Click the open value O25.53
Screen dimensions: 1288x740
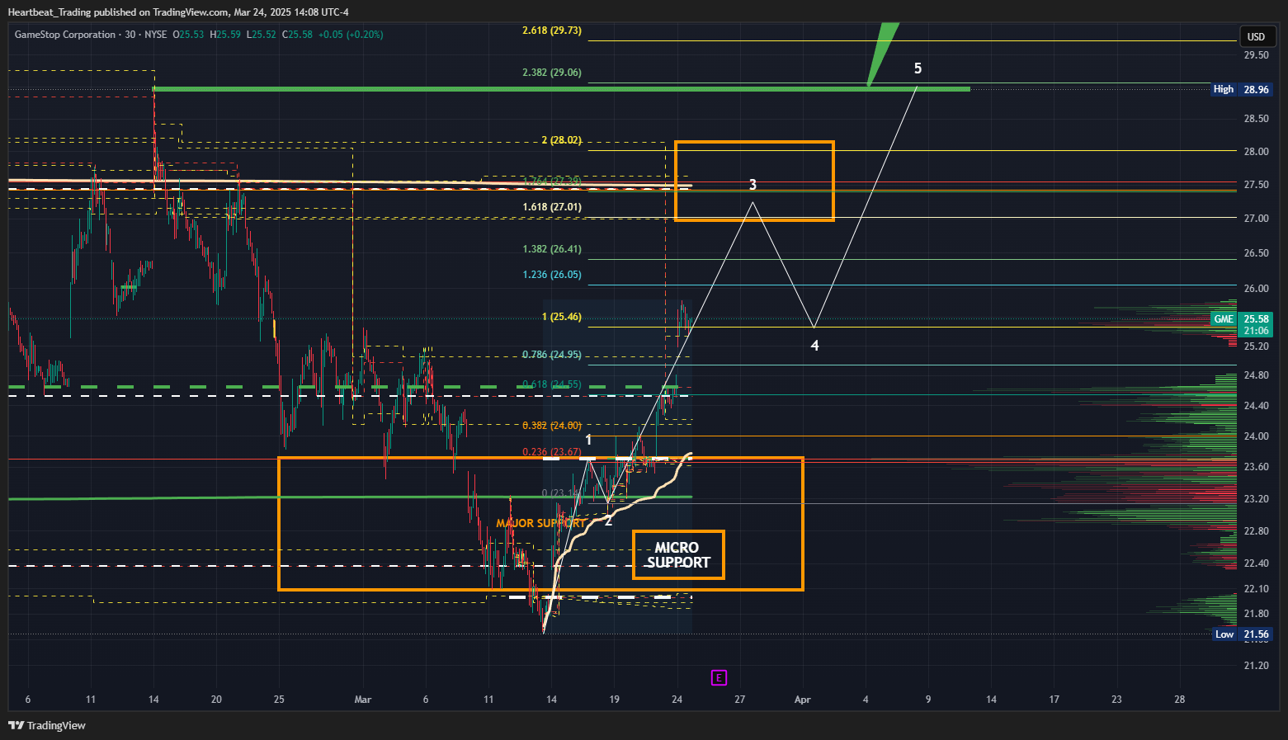[188, 35]
